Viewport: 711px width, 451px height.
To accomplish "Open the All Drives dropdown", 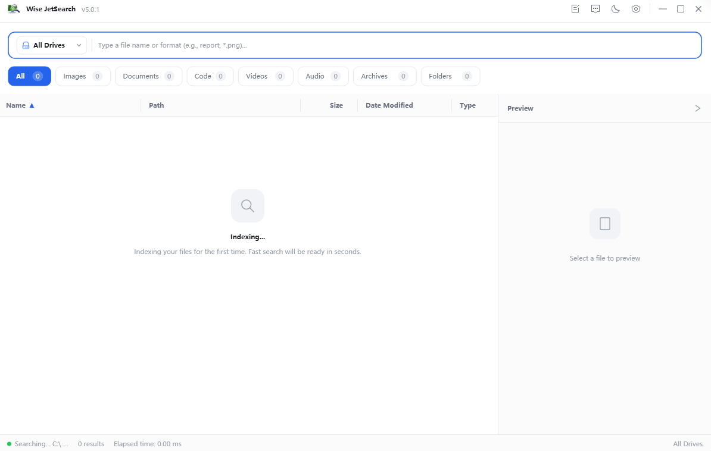I will click(52, 45).
